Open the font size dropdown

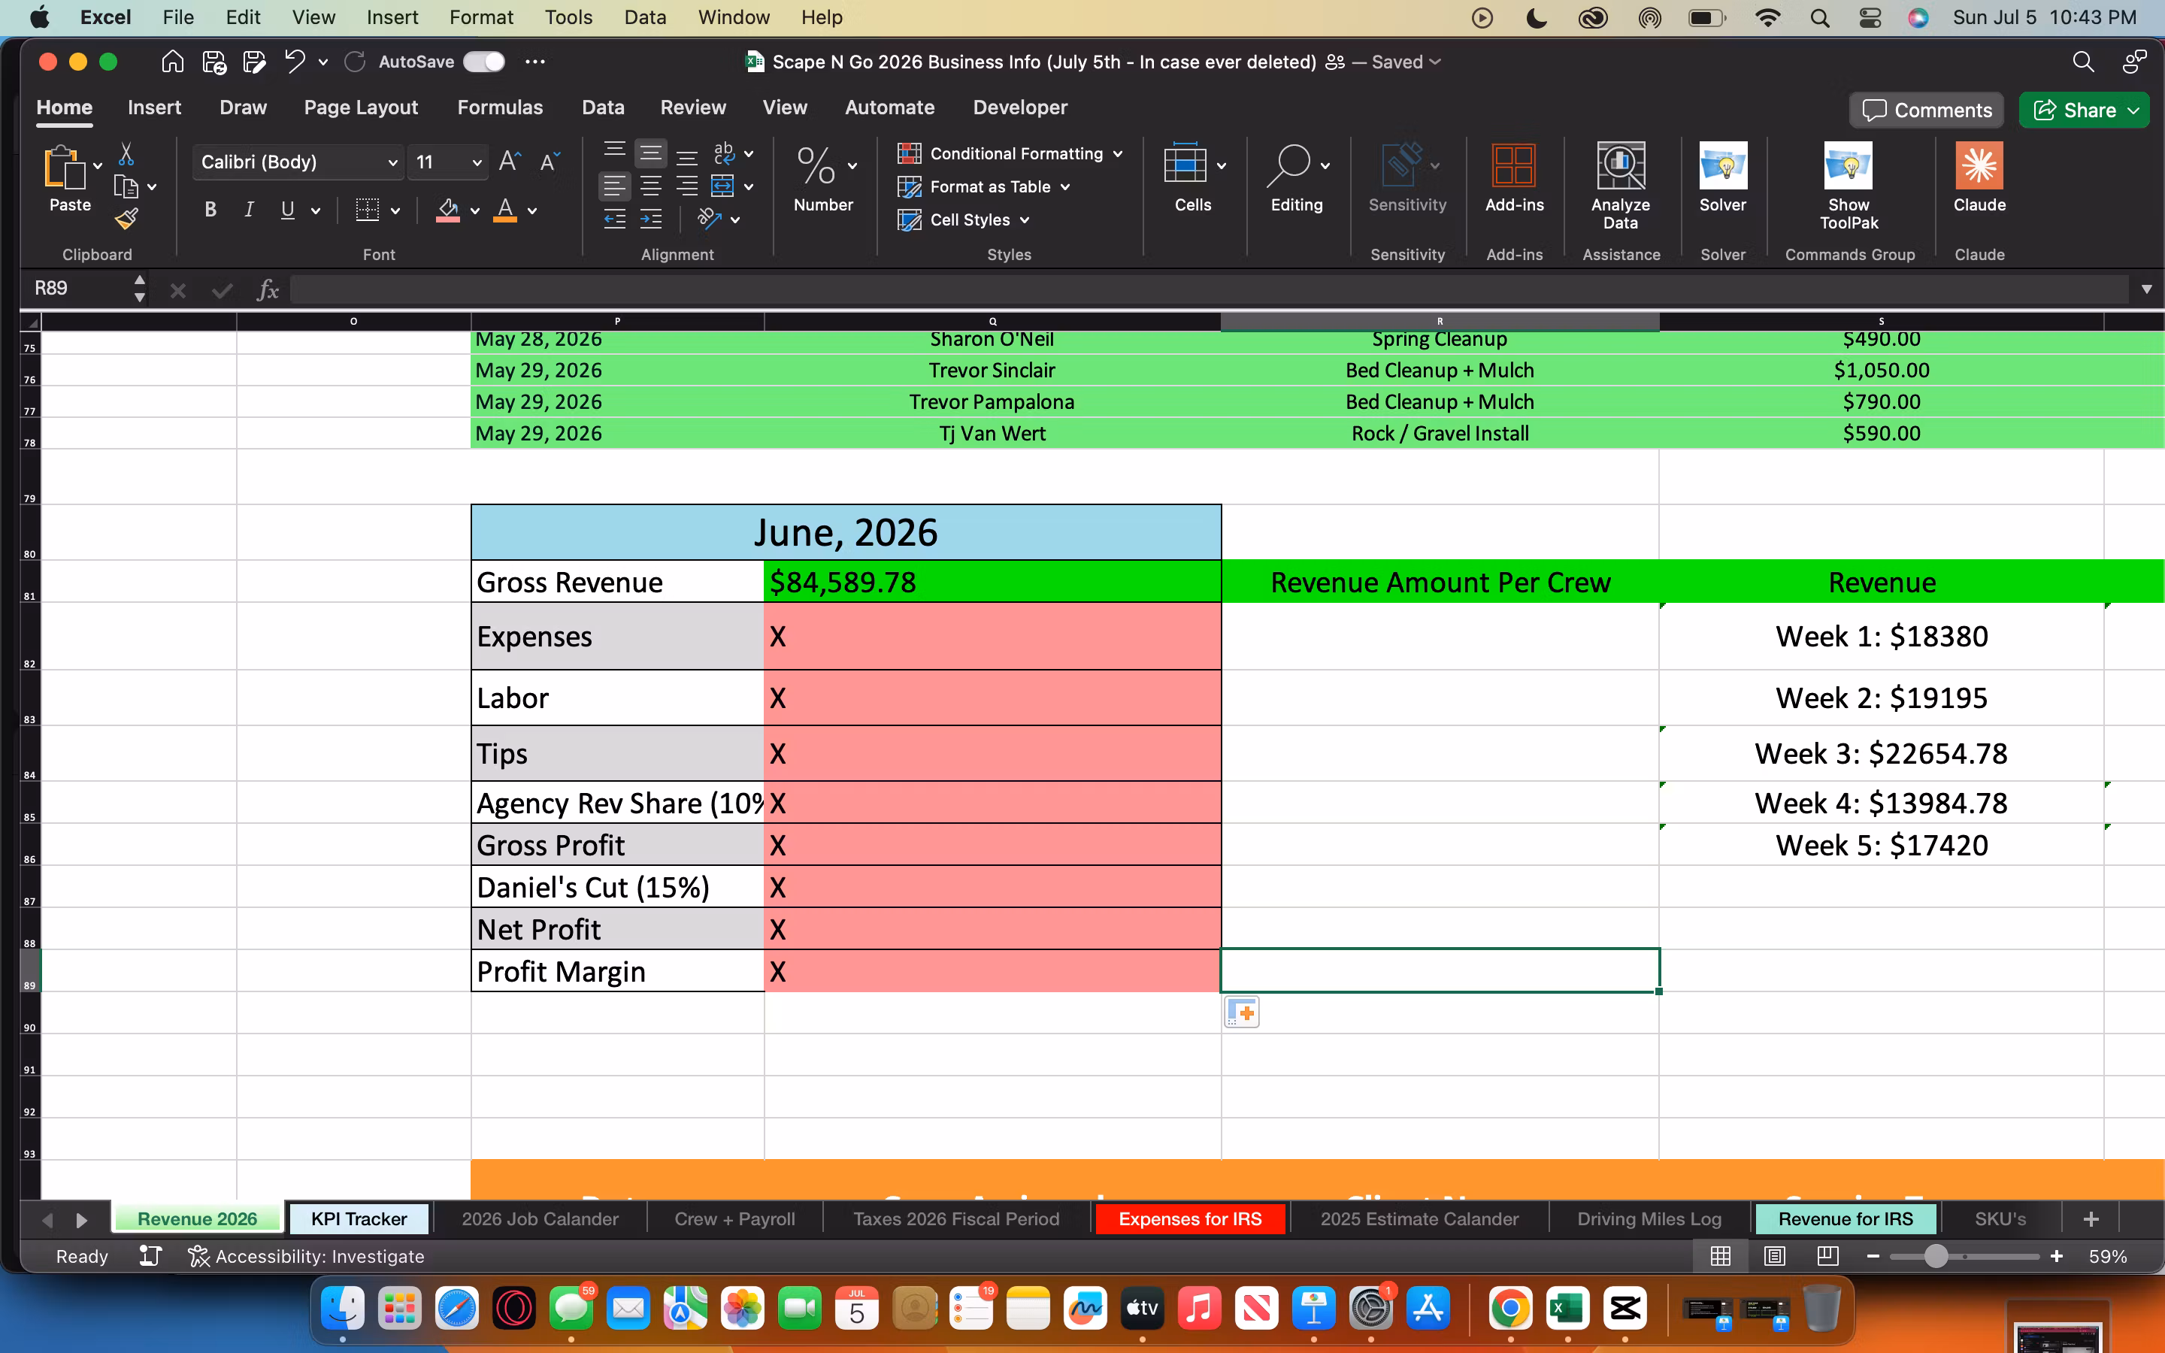pos(477,162)
